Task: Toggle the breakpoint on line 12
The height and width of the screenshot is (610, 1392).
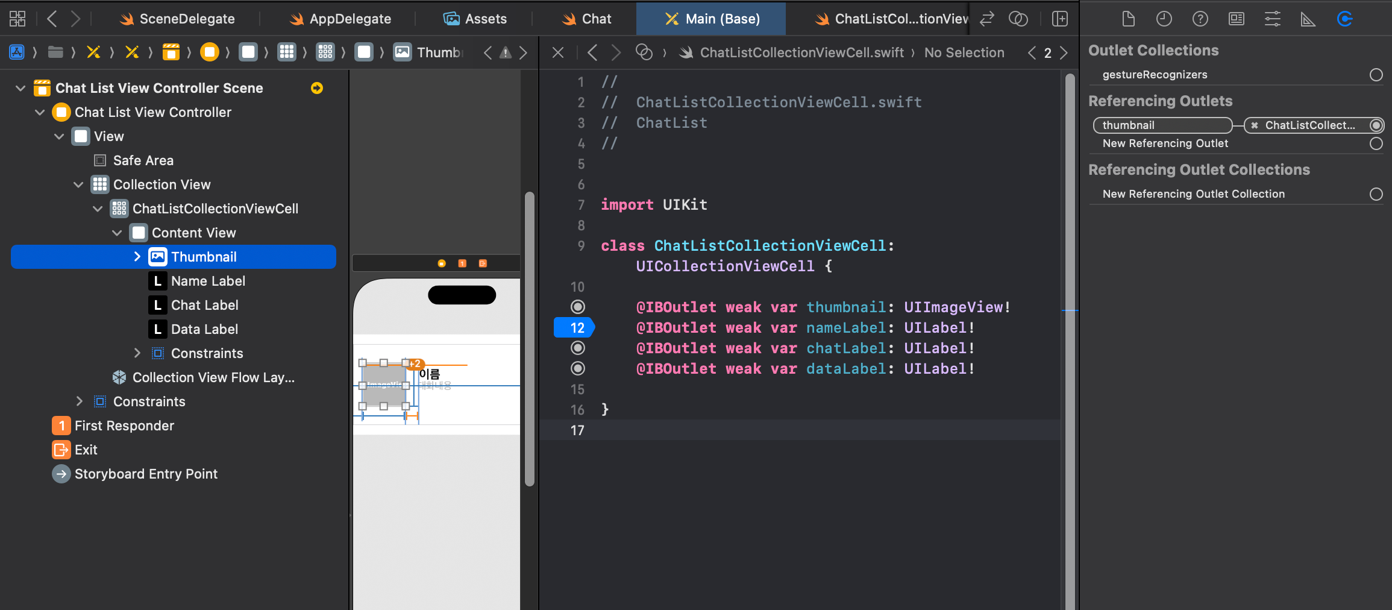Action: 575,328
